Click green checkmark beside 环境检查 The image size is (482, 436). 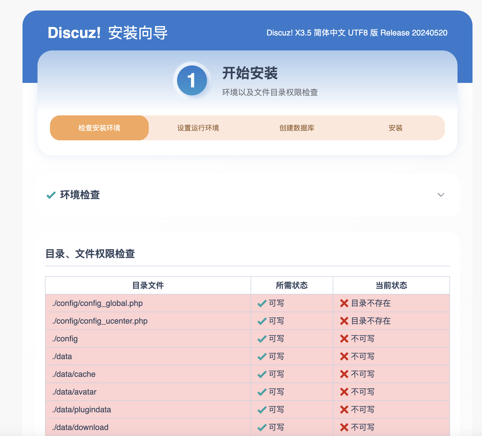[x=51, y=195]
